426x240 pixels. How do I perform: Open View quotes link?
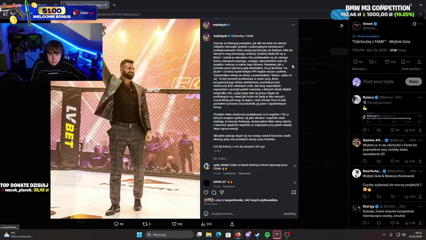[411, 69]
